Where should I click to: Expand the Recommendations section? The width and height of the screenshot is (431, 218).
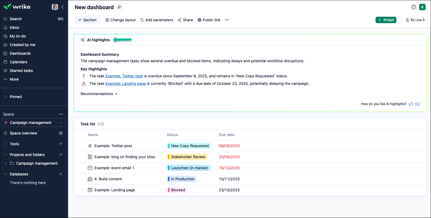(x=99, y=94)
